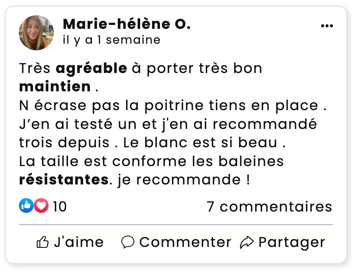
Task: Expand the "7 commentaires" comments list
Action: (x=269, y=206)
